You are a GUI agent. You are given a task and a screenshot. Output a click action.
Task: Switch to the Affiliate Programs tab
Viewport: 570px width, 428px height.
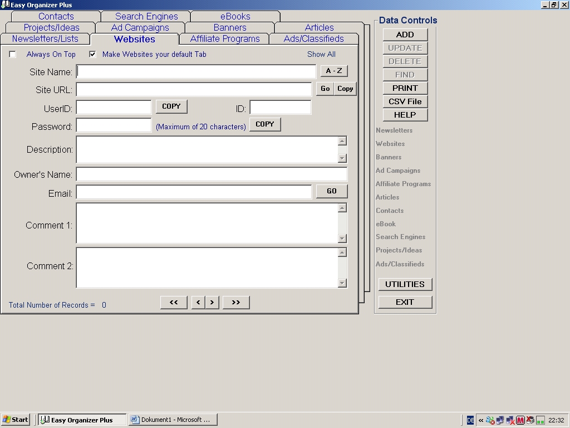click(225, 39)
